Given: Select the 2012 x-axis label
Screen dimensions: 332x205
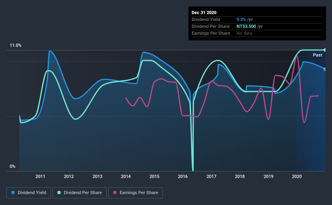Looking at the screenshot, I should pos(69,176).
